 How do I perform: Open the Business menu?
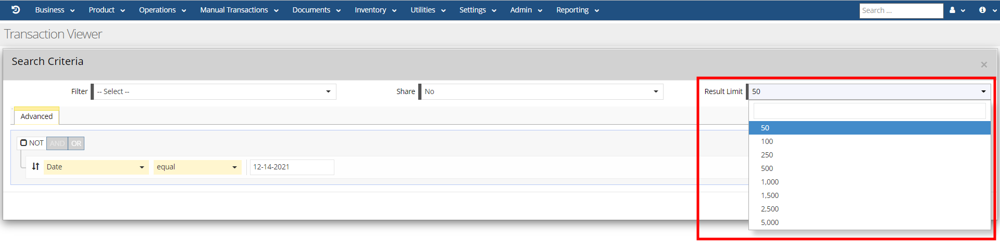[55, 10]
